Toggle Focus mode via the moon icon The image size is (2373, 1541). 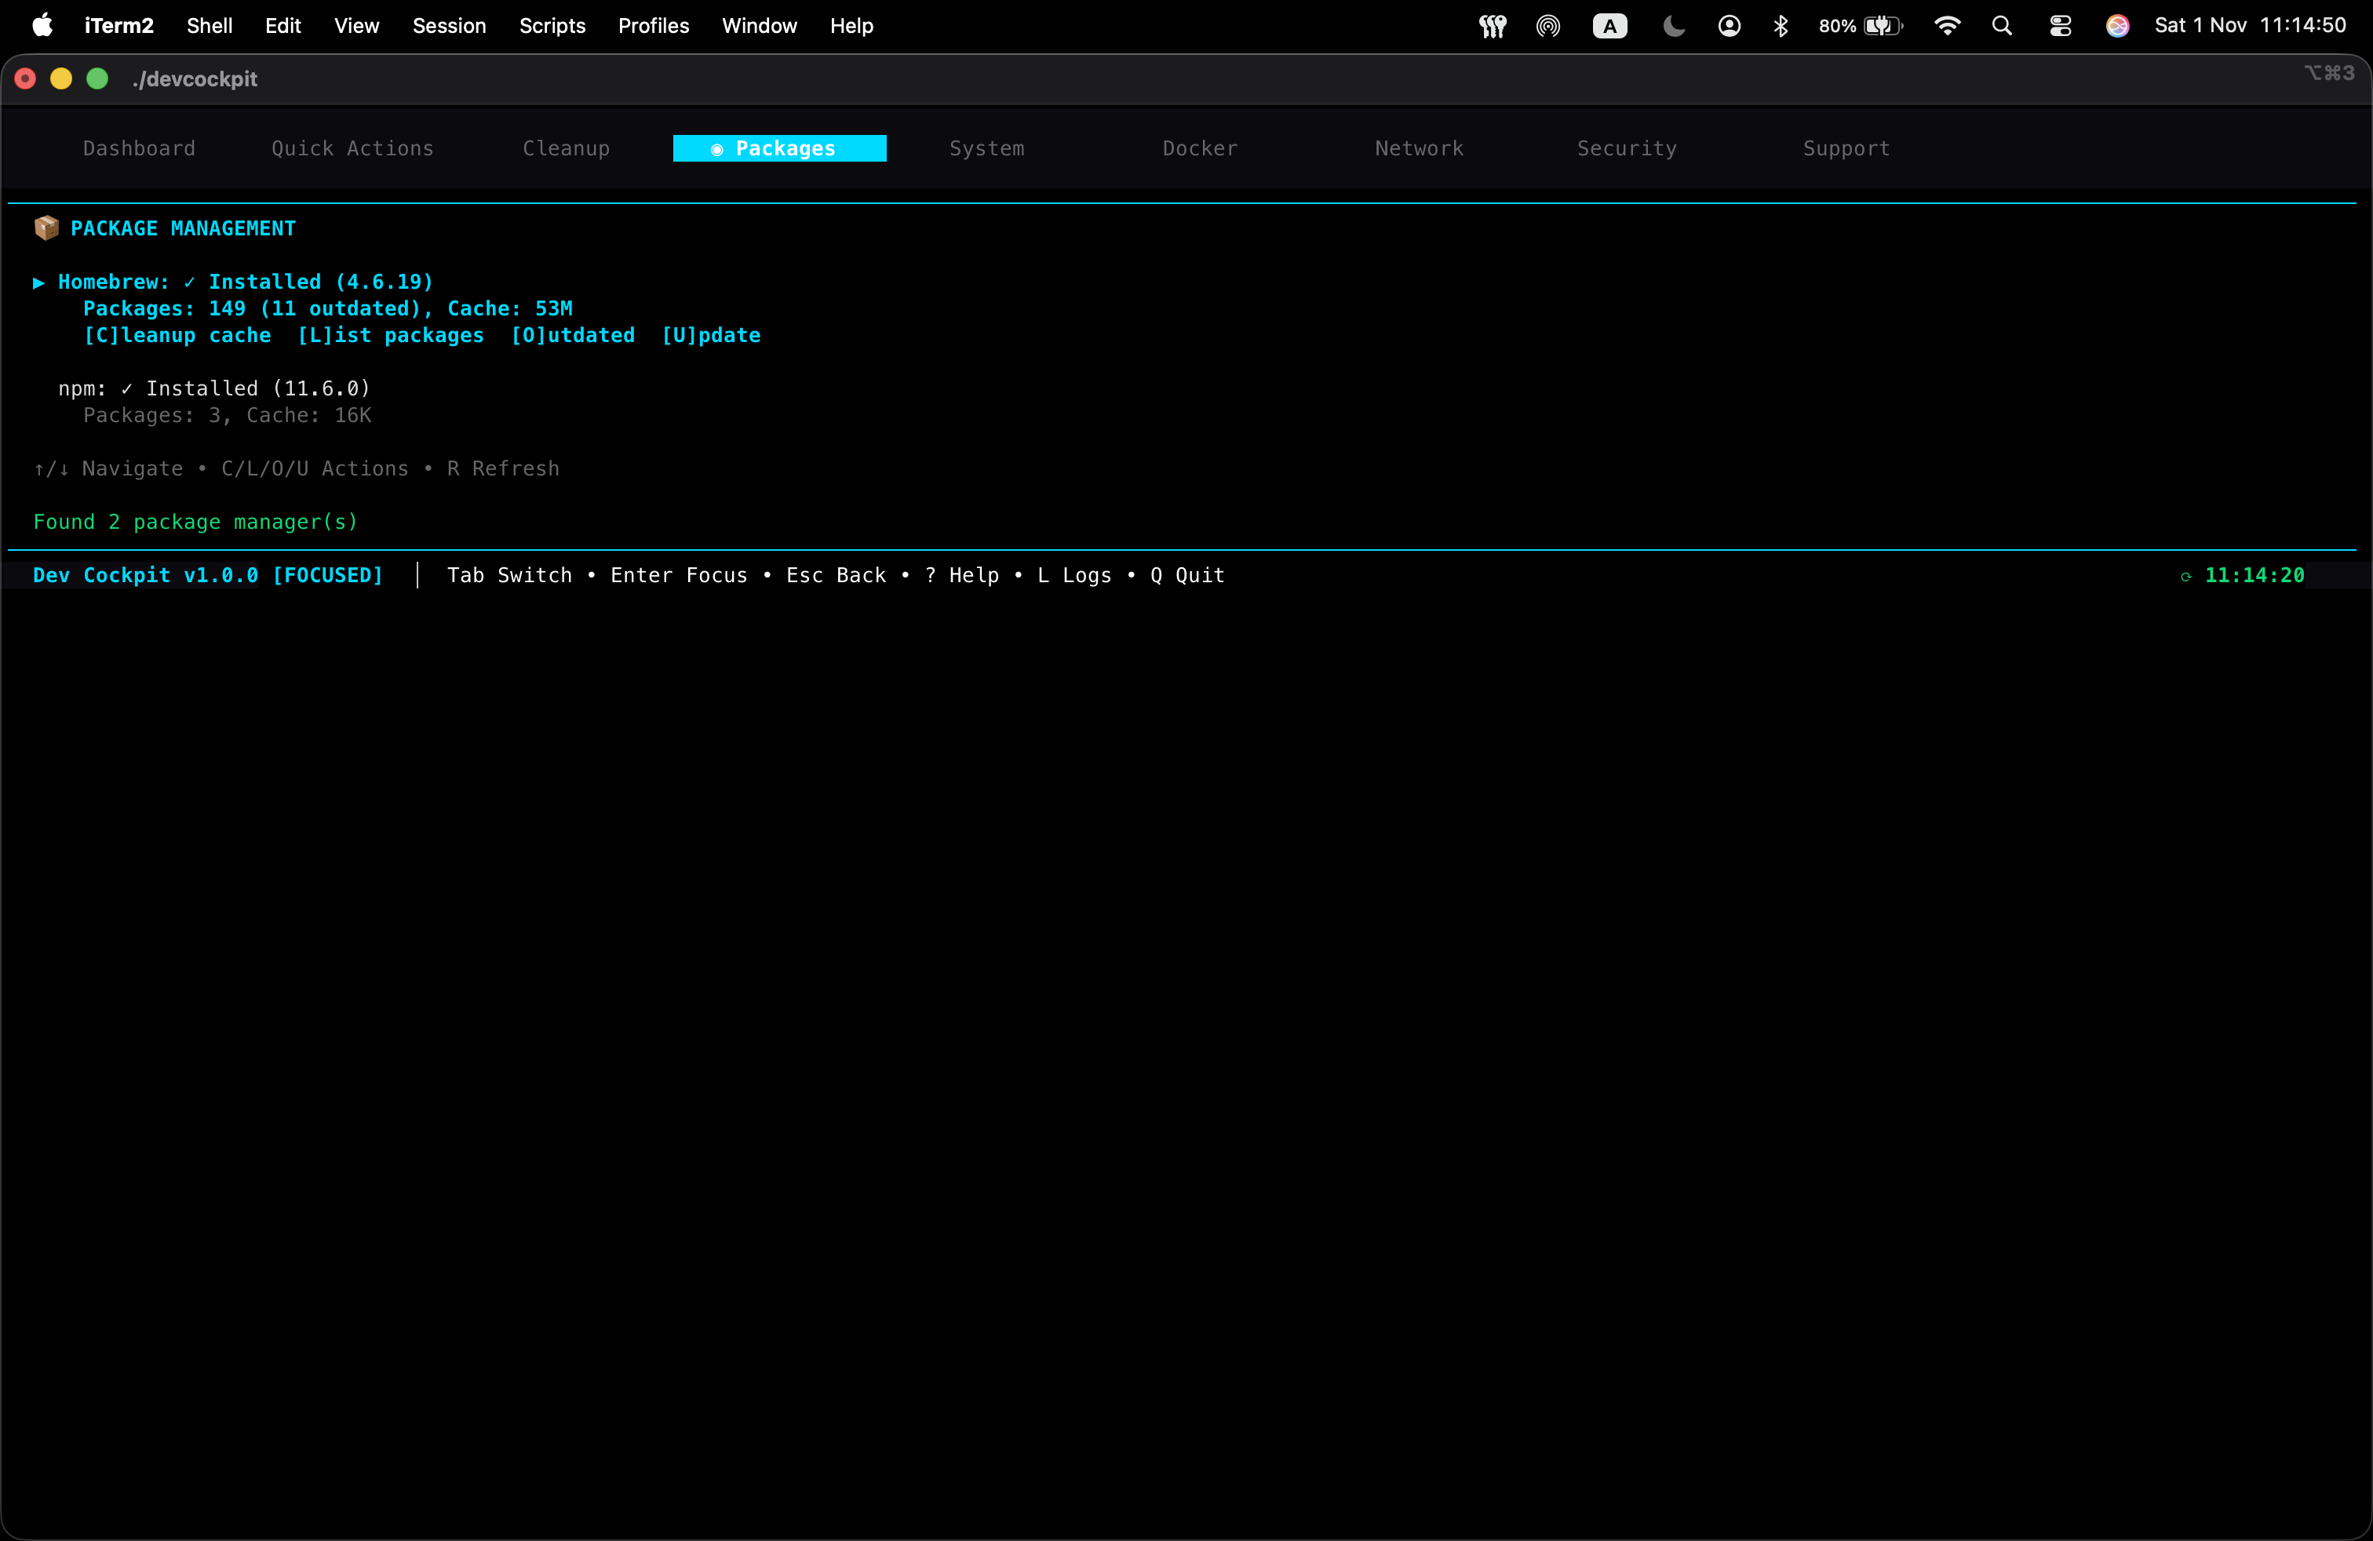coord(1672,26)
